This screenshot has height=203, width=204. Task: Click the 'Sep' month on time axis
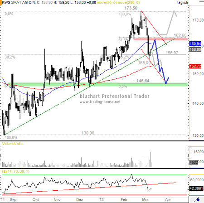pos(13,200)
